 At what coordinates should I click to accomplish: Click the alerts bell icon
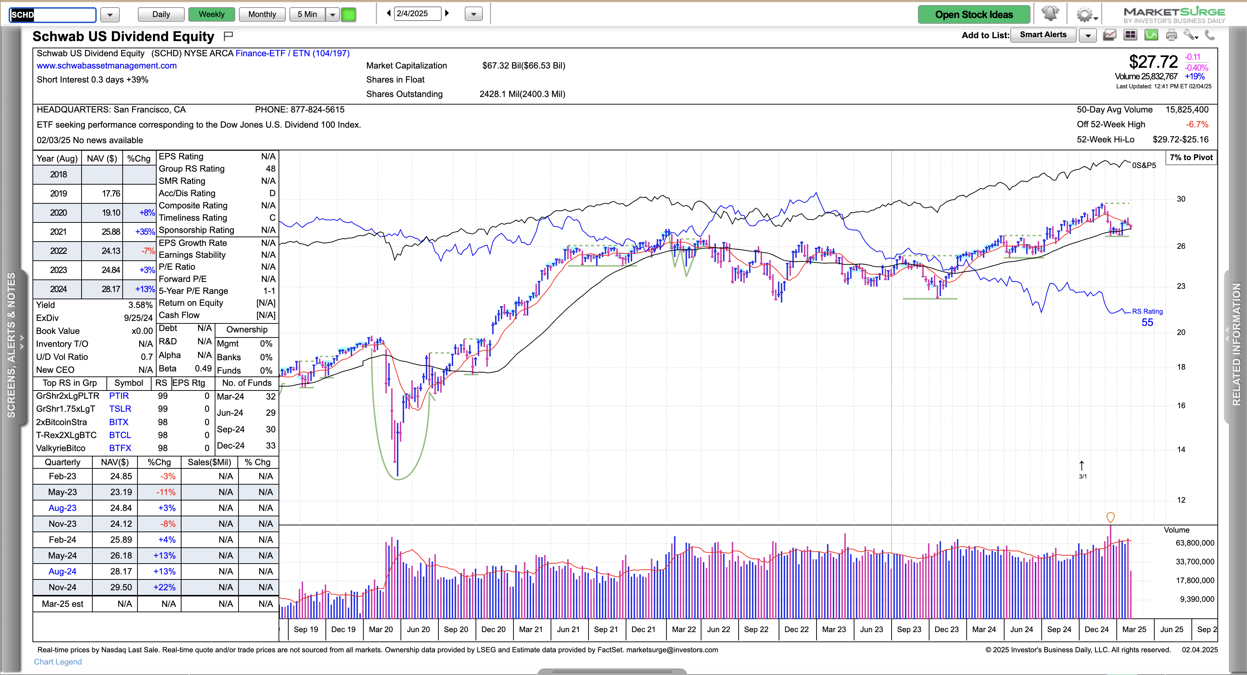(1050, 14)
